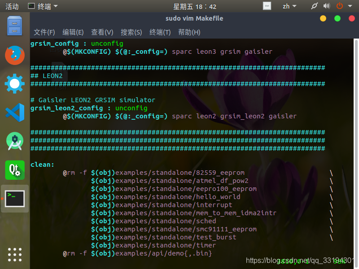The width and height of the screenshot is (359, 269).
Task: Open the 终端(T) menu
Action: [160, 32]
